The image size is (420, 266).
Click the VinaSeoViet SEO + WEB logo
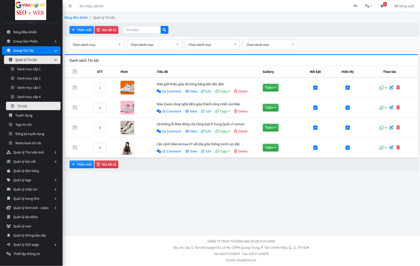(31, 10)
